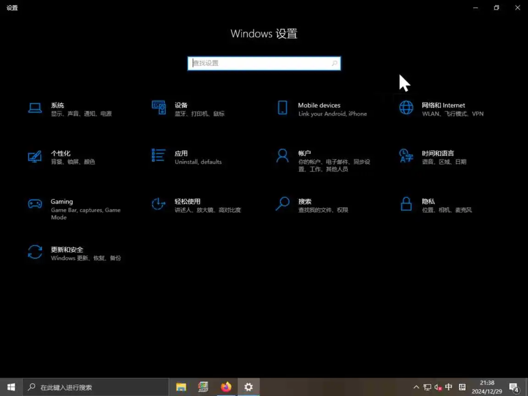Click the taskbar 在此键入进行搜索 box
The image size is (528, 396).
[x=96, y=387]
